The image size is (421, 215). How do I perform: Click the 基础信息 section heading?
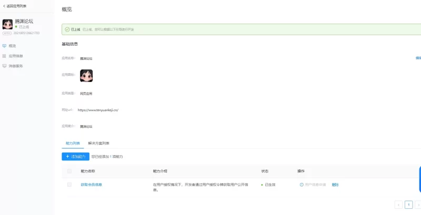70,44
